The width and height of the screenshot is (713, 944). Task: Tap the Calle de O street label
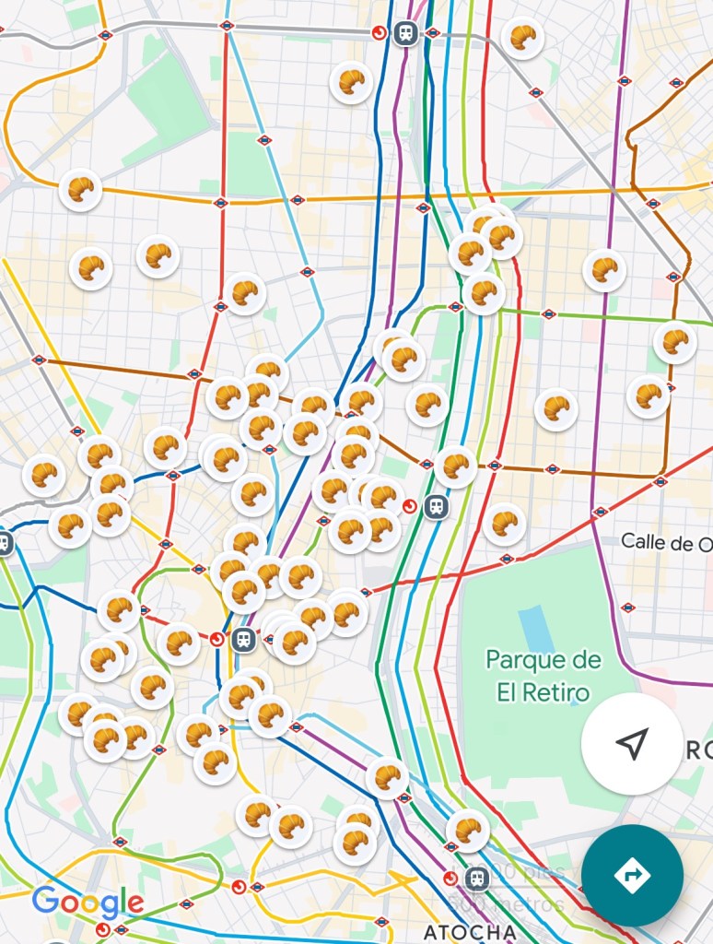click(x=666, y=542)
